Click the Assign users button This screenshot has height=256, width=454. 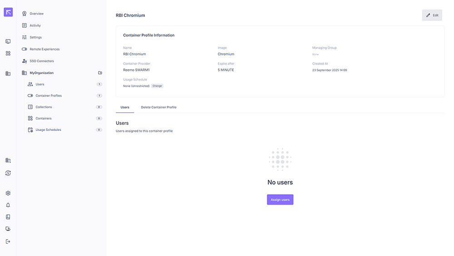point(280,200)
